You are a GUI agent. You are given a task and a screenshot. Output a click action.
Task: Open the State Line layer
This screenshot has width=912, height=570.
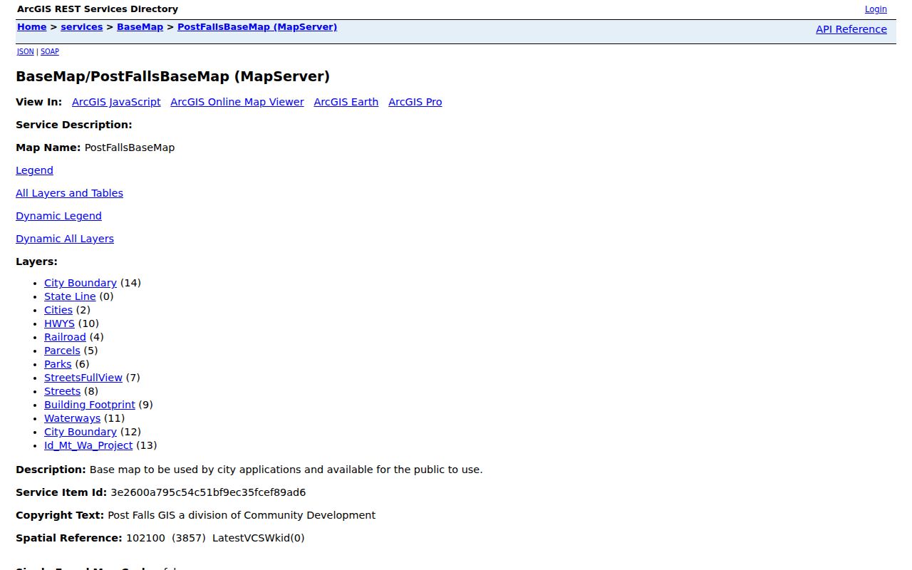point(70,296)
